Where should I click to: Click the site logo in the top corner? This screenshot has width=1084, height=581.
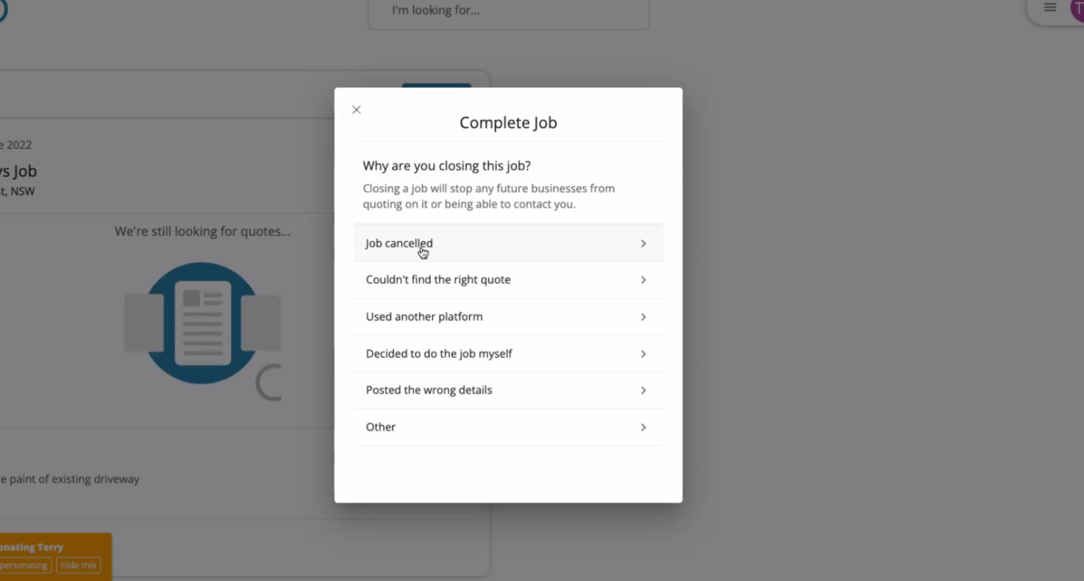coord(2,10)
